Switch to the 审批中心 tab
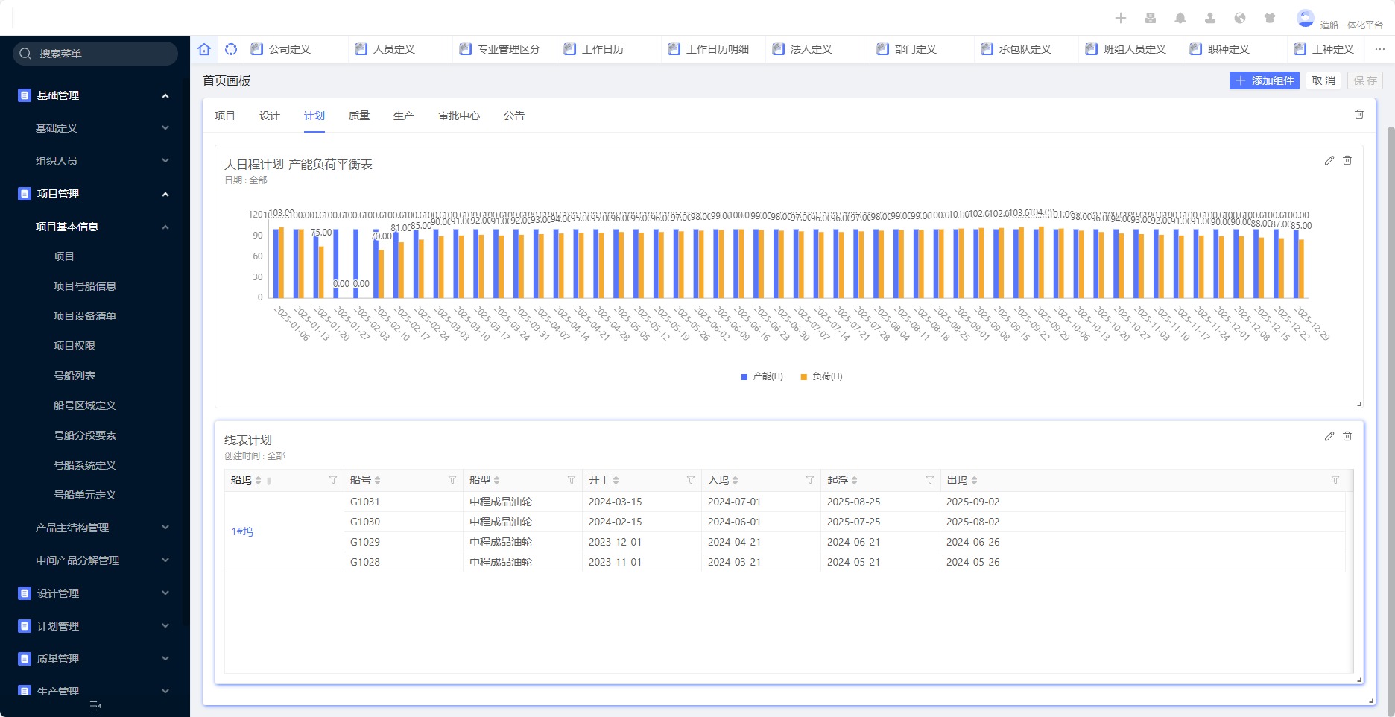The width and height of the screenshot is (1395, 717). click(x=459, y=116)
